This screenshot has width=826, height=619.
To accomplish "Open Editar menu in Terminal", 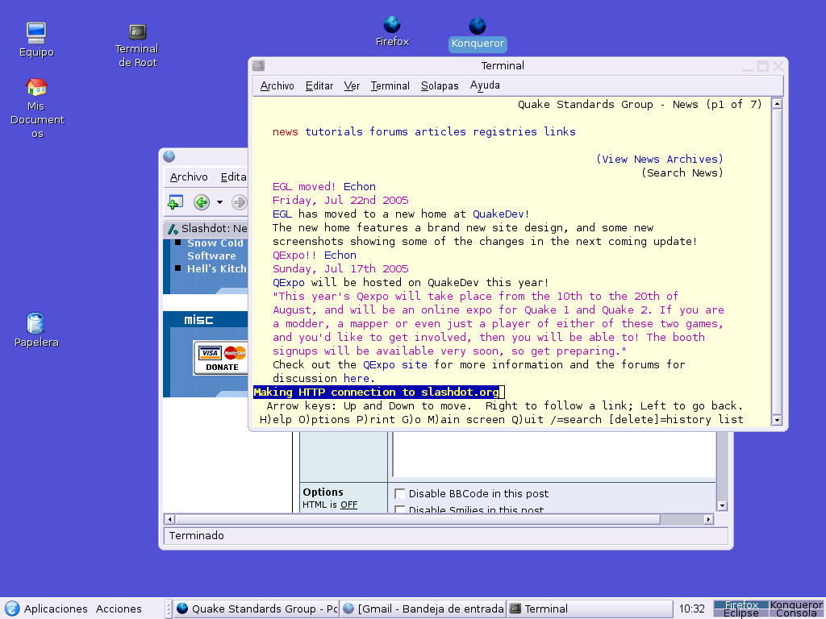I will tap(319, 85).
